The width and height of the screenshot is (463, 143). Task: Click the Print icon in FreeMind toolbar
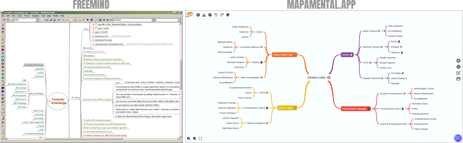point(11,20)
